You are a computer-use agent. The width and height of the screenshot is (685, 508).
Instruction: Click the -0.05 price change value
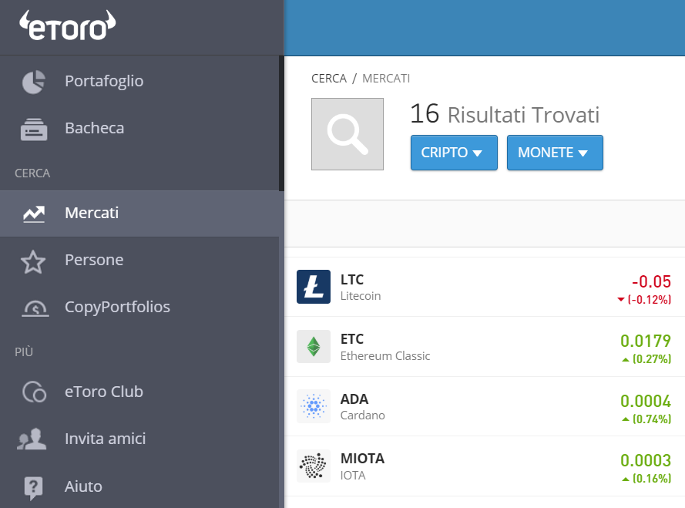(651, 282)
